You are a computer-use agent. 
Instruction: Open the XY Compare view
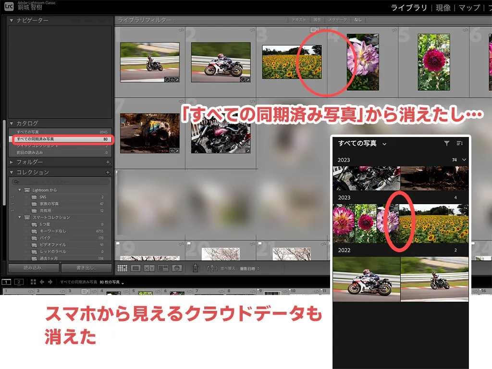tap(149, 269)
